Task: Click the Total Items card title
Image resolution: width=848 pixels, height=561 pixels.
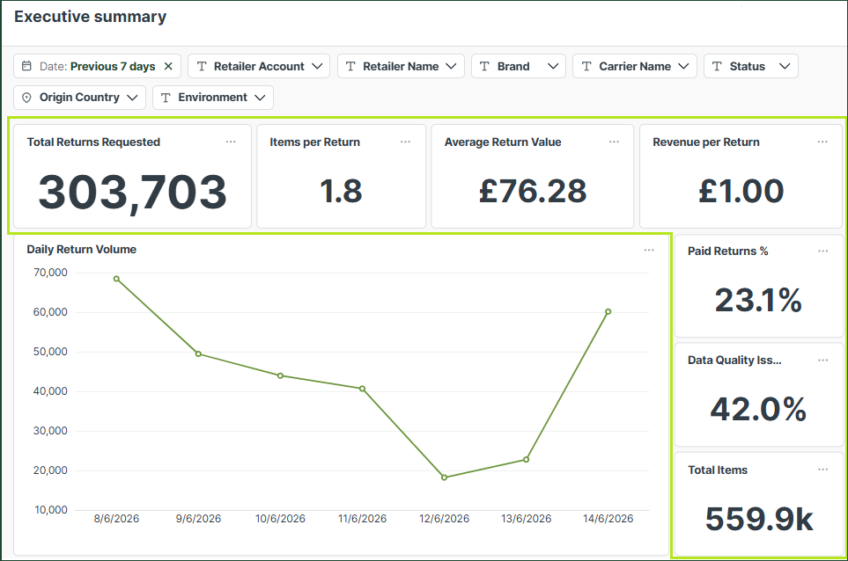Action: [718, 470]
